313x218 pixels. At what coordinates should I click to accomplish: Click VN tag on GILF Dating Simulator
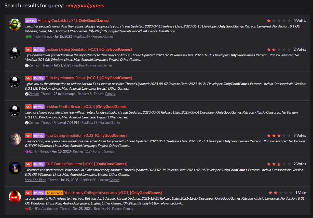point(28,164)
